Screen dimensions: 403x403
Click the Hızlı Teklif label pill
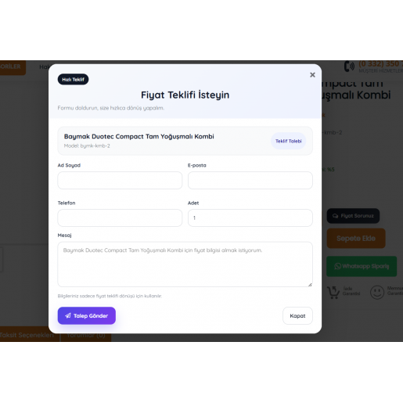(73, 79)
